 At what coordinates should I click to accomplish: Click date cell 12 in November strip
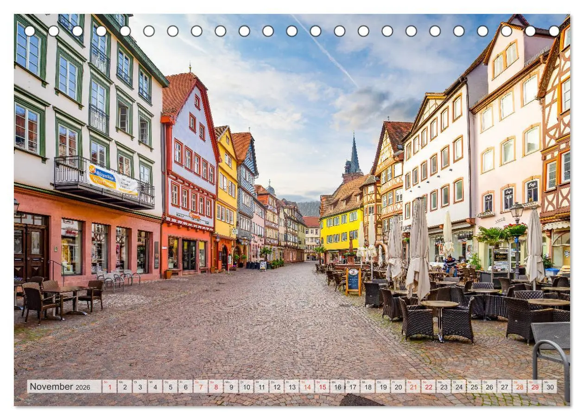[276, 387]
